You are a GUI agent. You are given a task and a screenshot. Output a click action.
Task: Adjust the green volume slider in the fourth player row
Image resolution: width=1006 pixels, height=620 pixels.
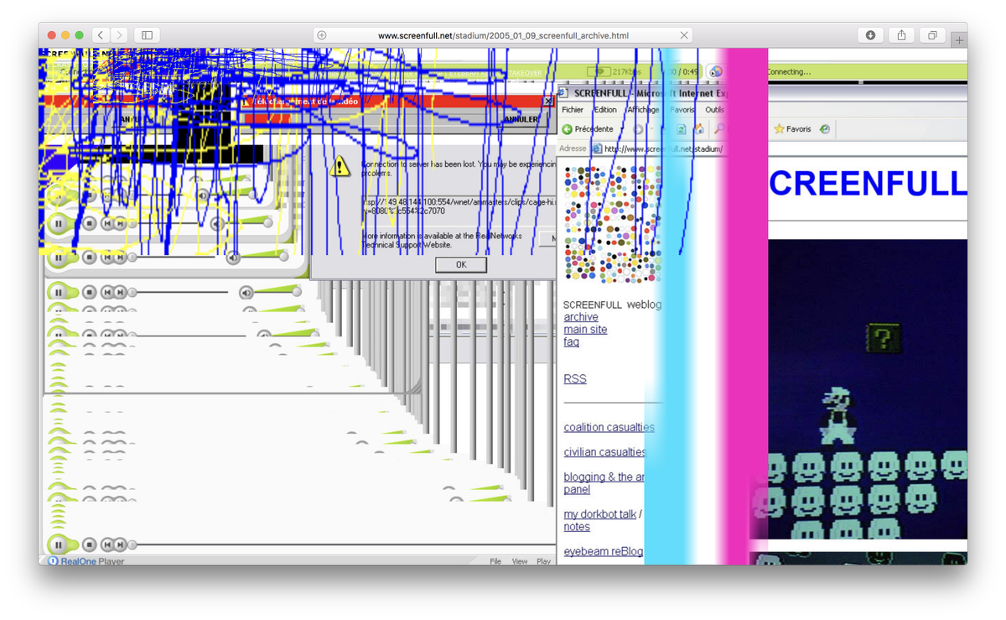click(x=279, y=290)
